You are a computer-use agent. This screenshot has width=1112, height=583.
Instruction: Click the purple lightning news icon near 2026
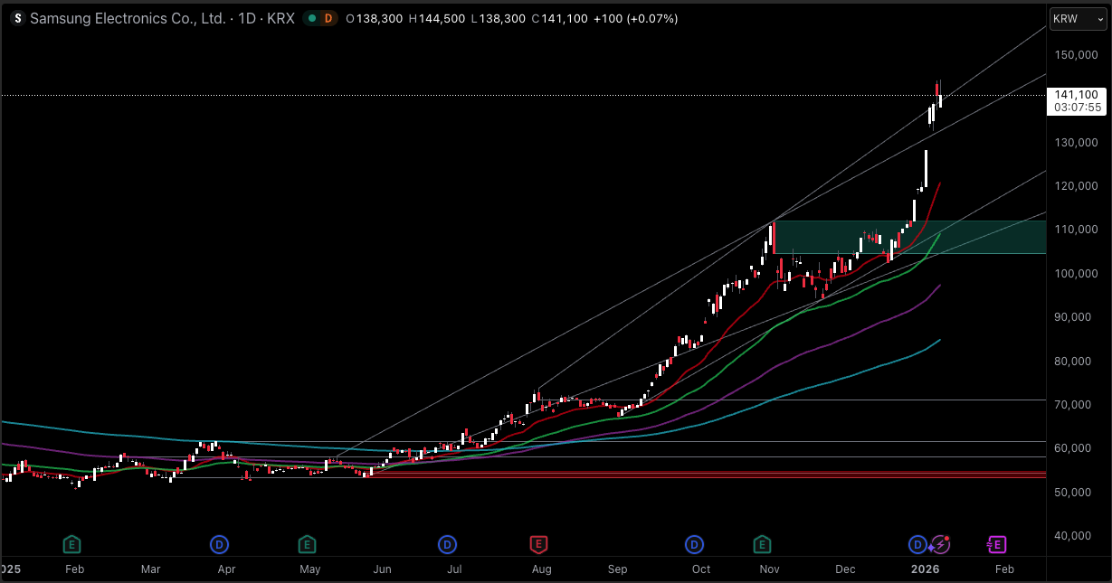pyautogui.click(x=941, y=544)
